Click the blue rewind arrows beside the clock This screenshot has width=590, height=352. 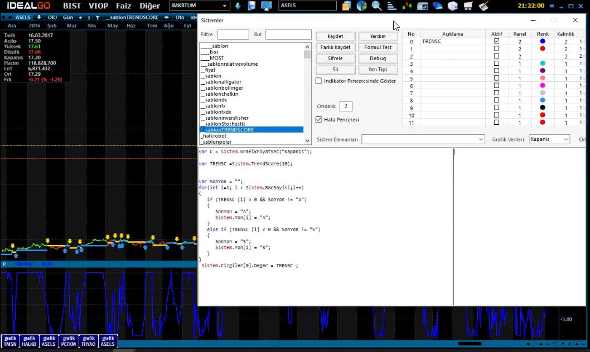click(552, 6)
